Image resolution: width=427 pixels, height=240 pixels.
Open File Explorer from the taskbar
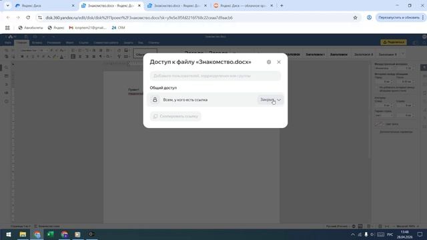click(x=23, y=234)
